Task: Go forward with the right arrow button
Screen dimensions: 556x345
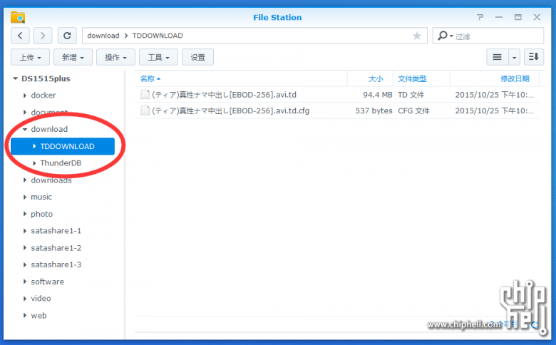Action: click(x=43, y=36)
